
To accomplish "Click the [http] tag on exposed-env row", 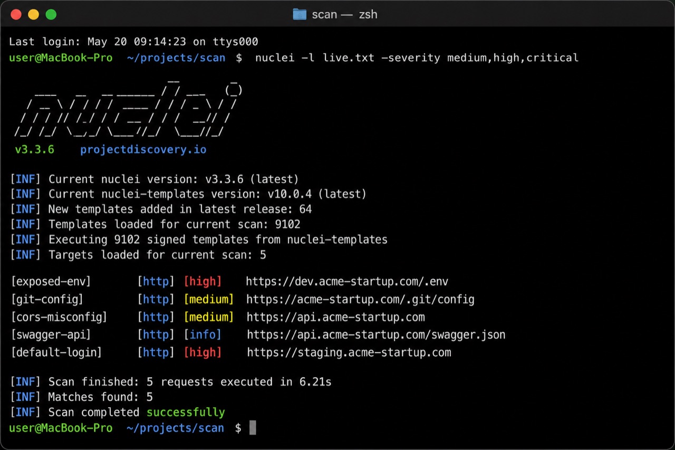I will 156,282.
